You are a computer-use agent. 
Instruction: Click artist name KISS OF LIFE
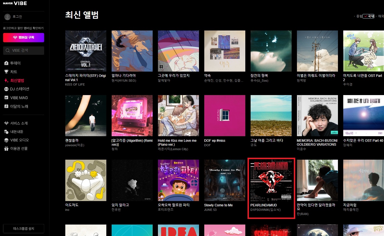(x=75, y=84)
